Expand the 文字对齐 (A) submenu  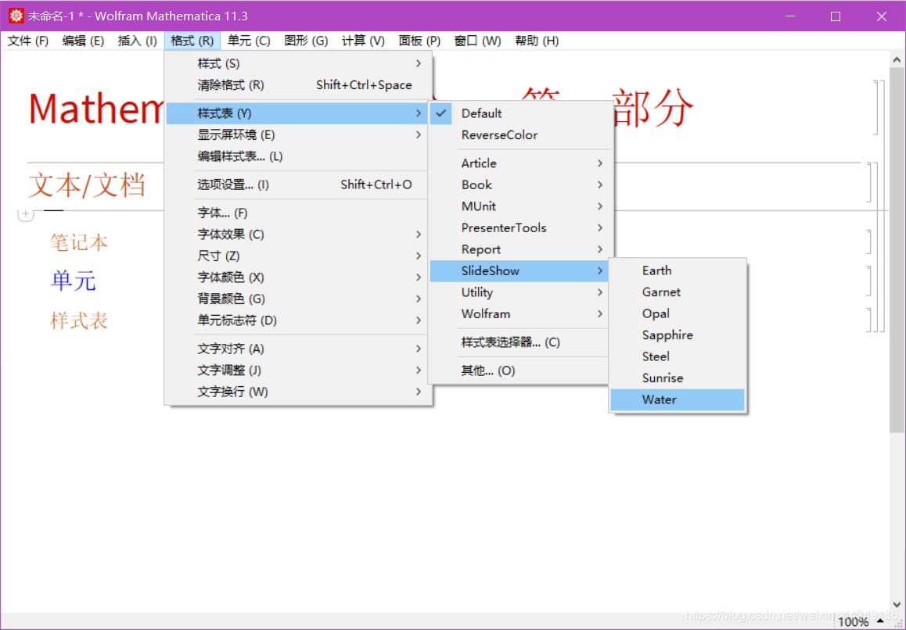click(298, 349)
